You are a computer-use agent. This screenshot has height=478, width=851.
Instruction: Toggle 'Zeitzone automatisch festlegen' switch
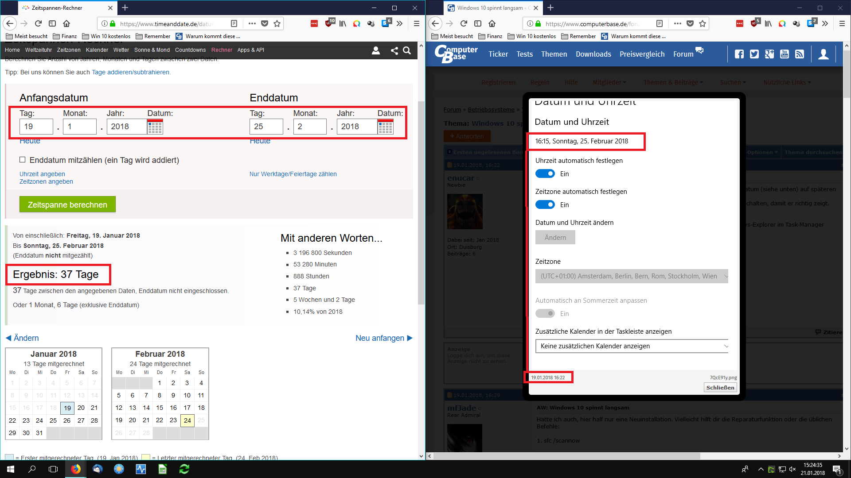545,205
